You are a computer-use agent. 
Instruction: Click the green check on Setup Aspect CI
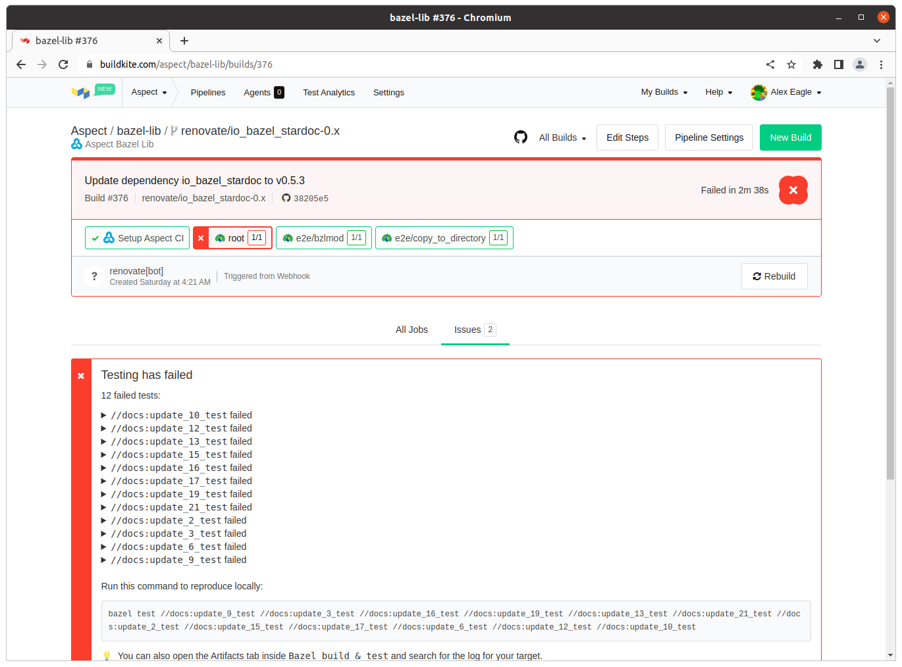coord(95,238)
